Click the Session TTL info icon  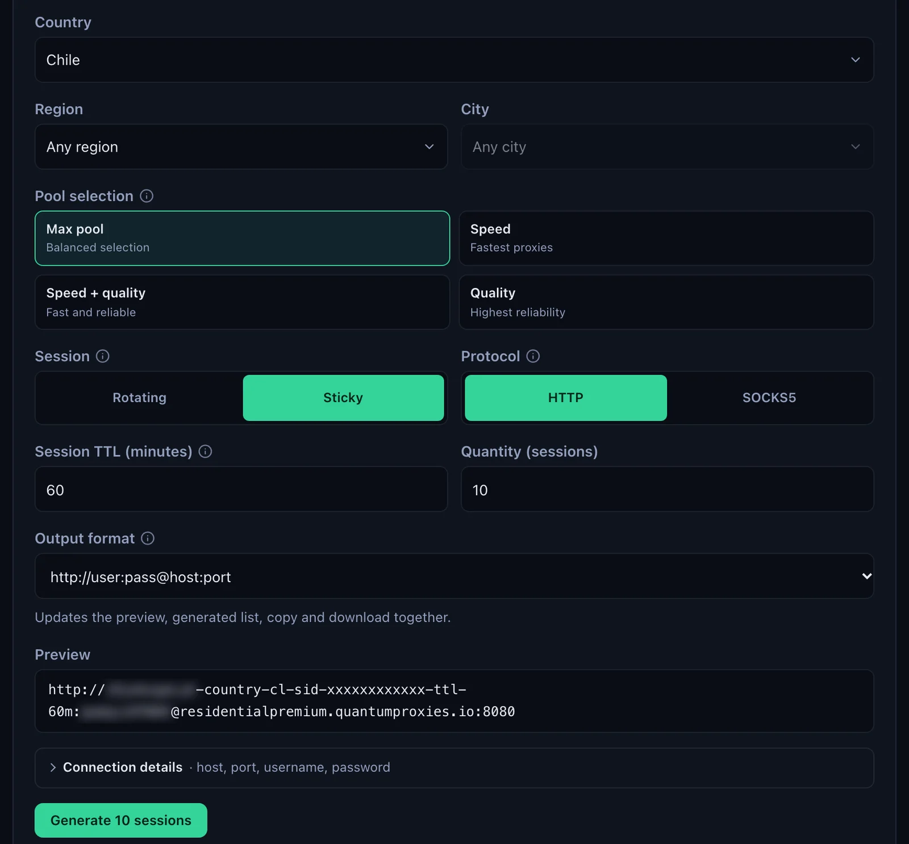205,452
